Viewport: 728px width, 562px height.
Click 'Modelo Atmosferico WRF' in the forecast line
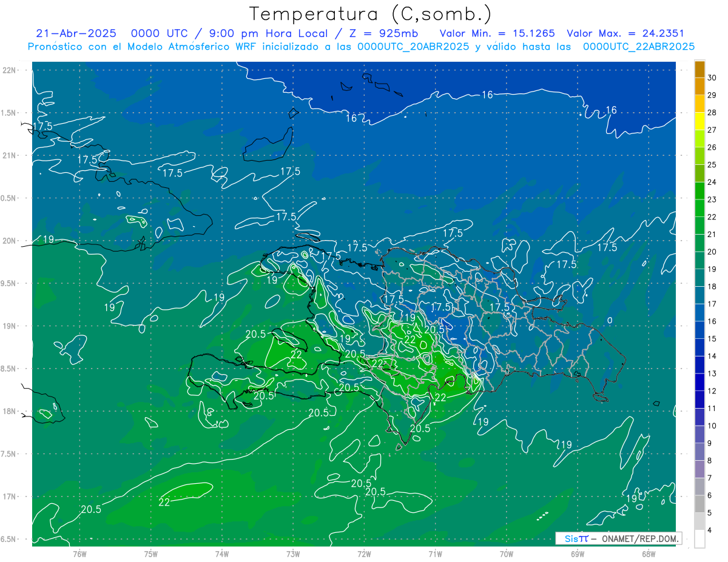click(192, 47)
